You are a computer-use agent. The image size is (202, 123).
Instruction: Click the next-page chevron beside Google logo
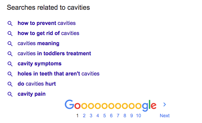(x=164, y=104)
